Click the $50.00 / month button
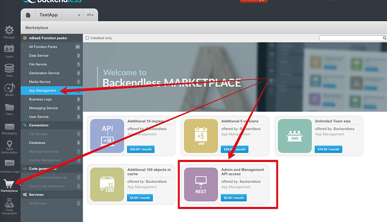This screenshot has width=387, height=222. tap(140, 149)
